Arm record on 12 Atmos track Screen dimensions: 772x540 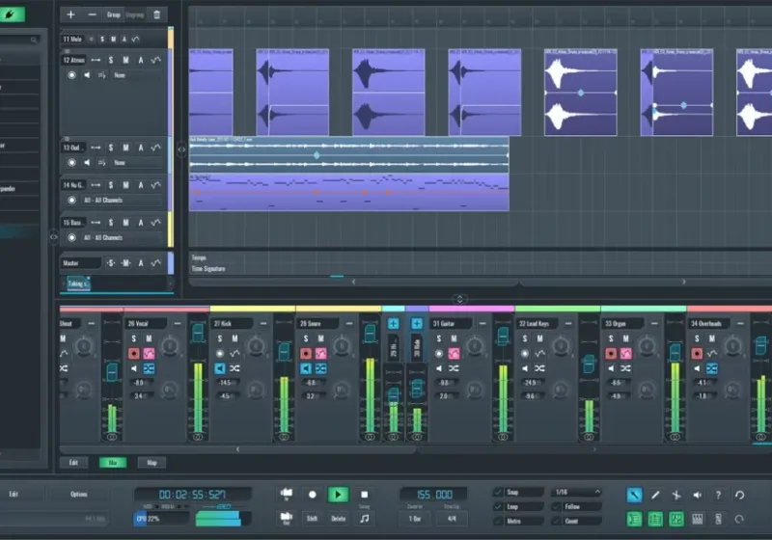71,75
